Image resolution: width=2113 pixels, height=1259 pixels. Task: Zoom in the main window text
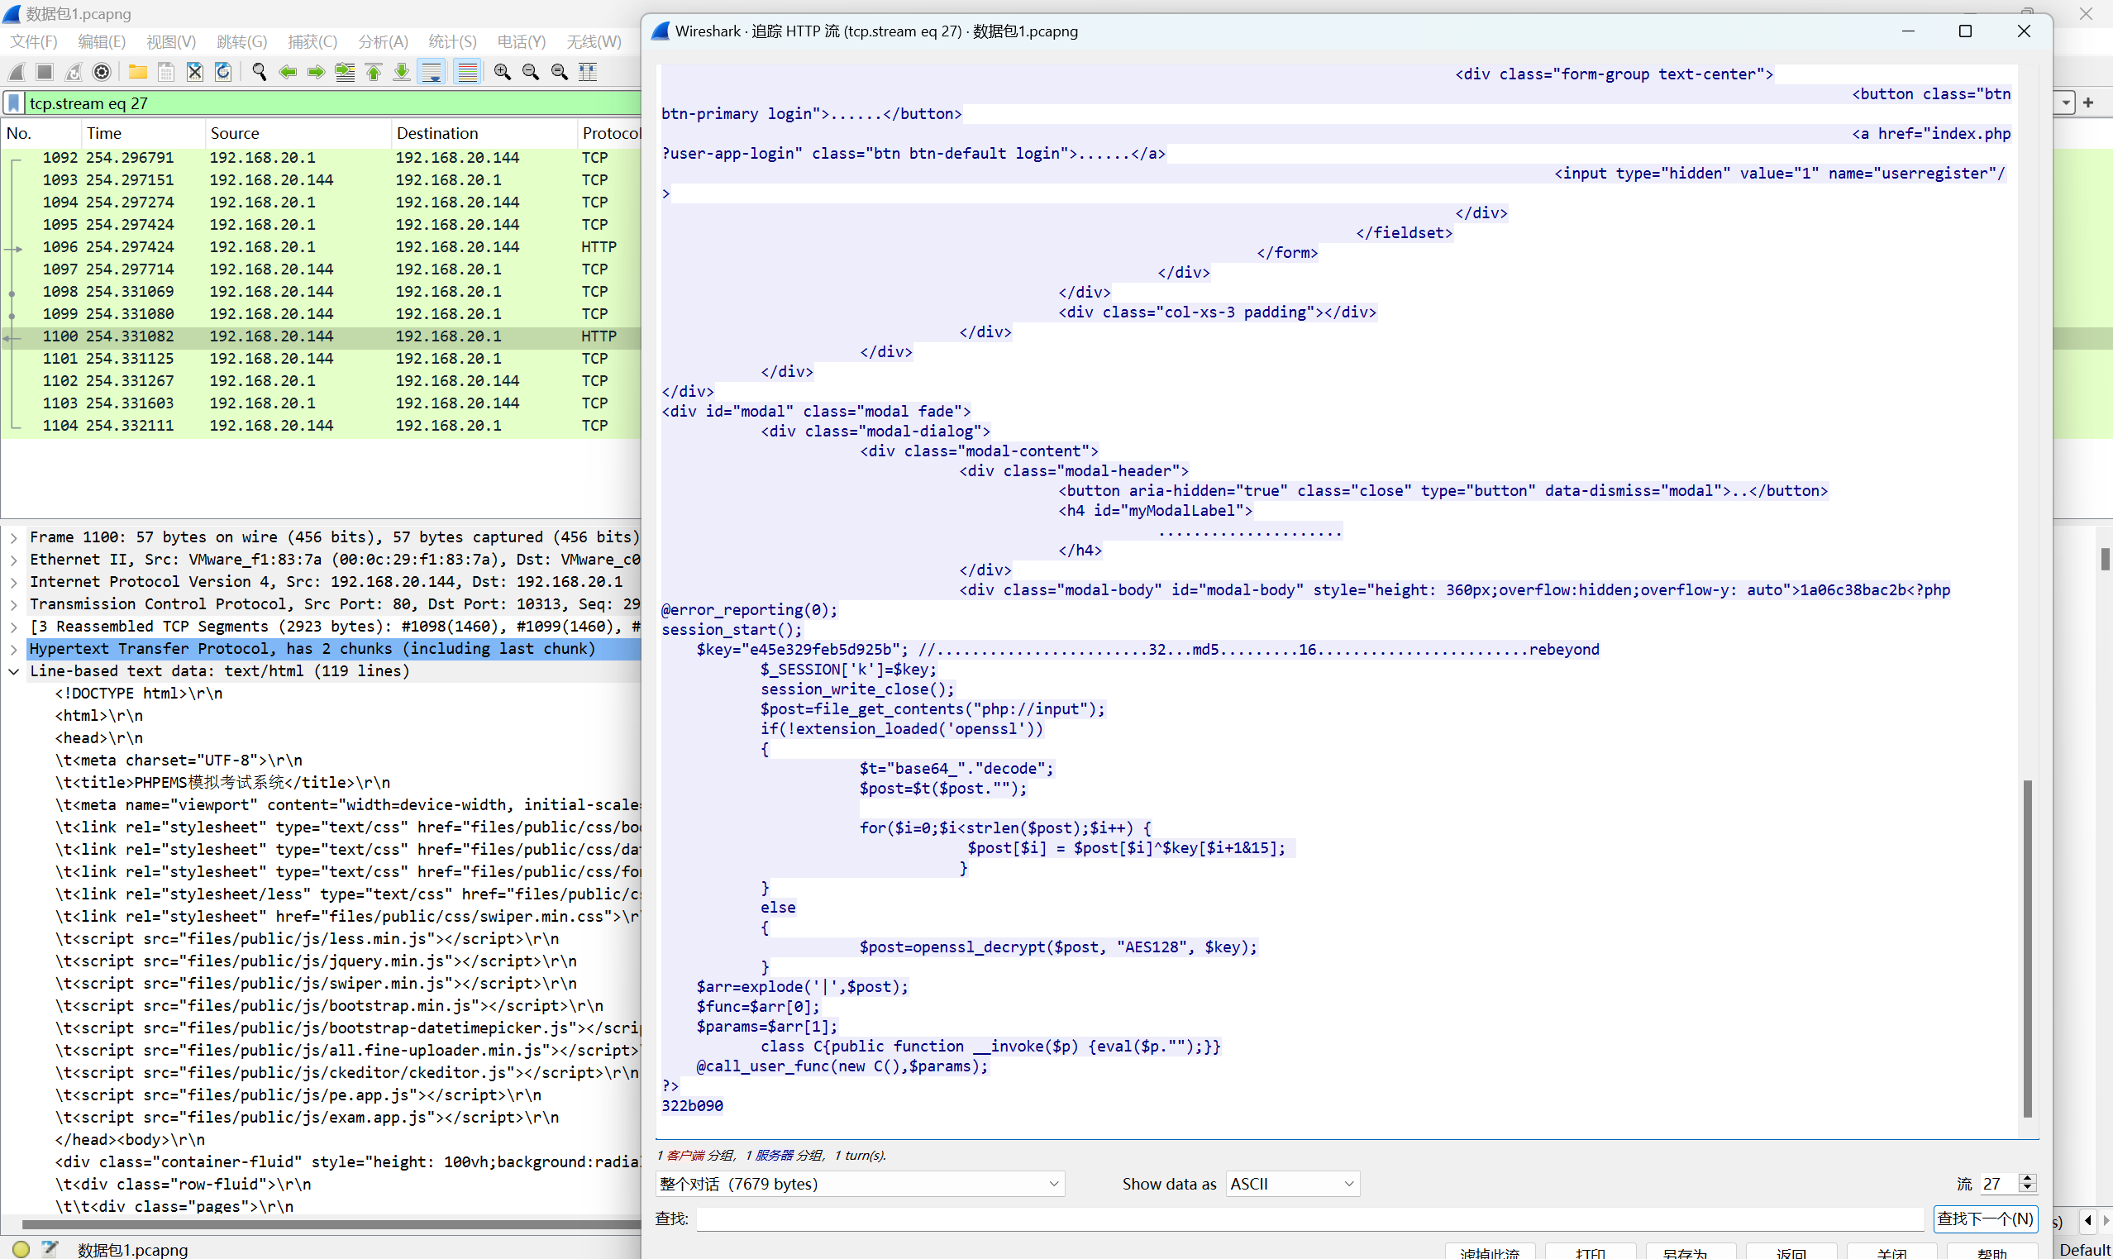tap(502, 72)
